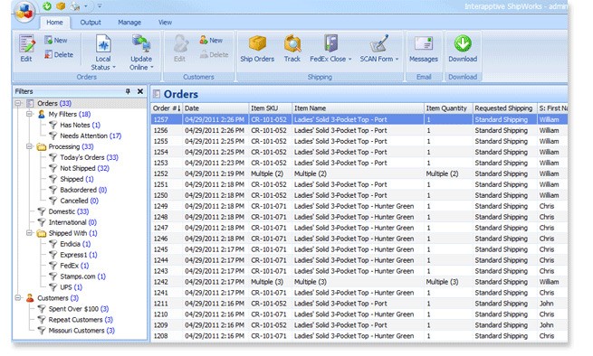Viewport: 593px width, 356px height.
Task: Select order 1211 row
Action: click(x=359, y=304)
